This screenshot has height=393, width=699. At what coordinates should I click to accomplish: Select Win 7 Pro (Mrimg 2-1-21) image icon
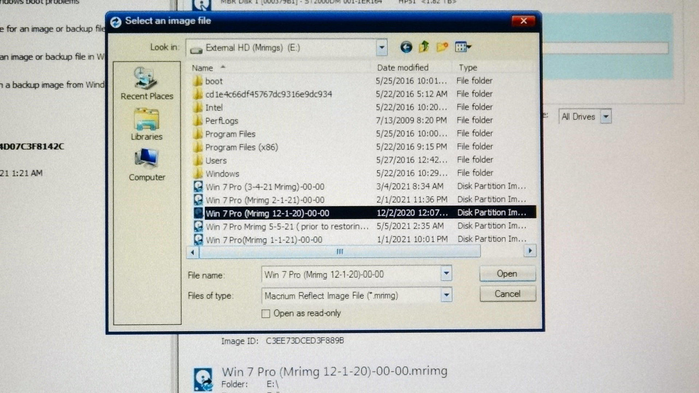(x=199, y=200)
